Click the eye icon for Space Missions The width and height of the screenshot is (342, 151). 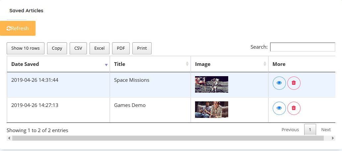point(279,83)
